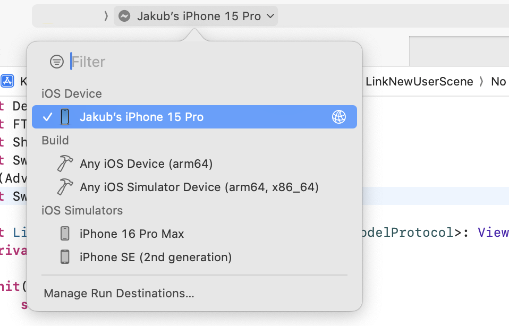This screenshot has width=509, height=326.
Task: Pick the iPhone 16 Pro Max simulator
Action: coord(132,234)
